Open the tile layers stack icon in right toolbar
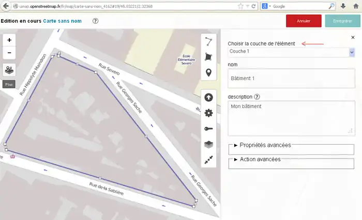 [x=208, y=145]
